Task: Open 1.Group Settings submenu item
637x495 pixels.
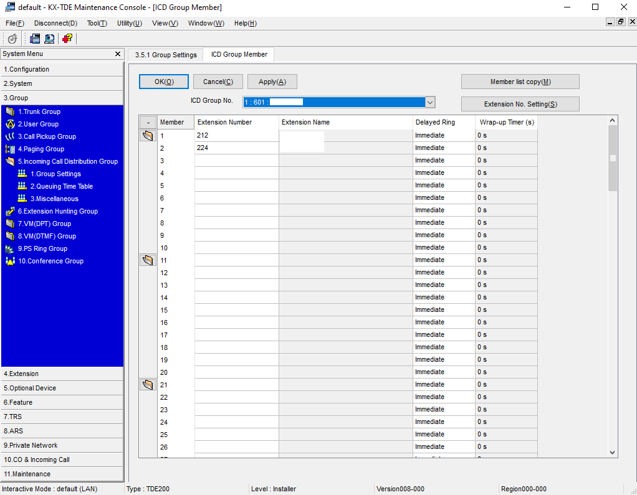Action: point(55,174)
